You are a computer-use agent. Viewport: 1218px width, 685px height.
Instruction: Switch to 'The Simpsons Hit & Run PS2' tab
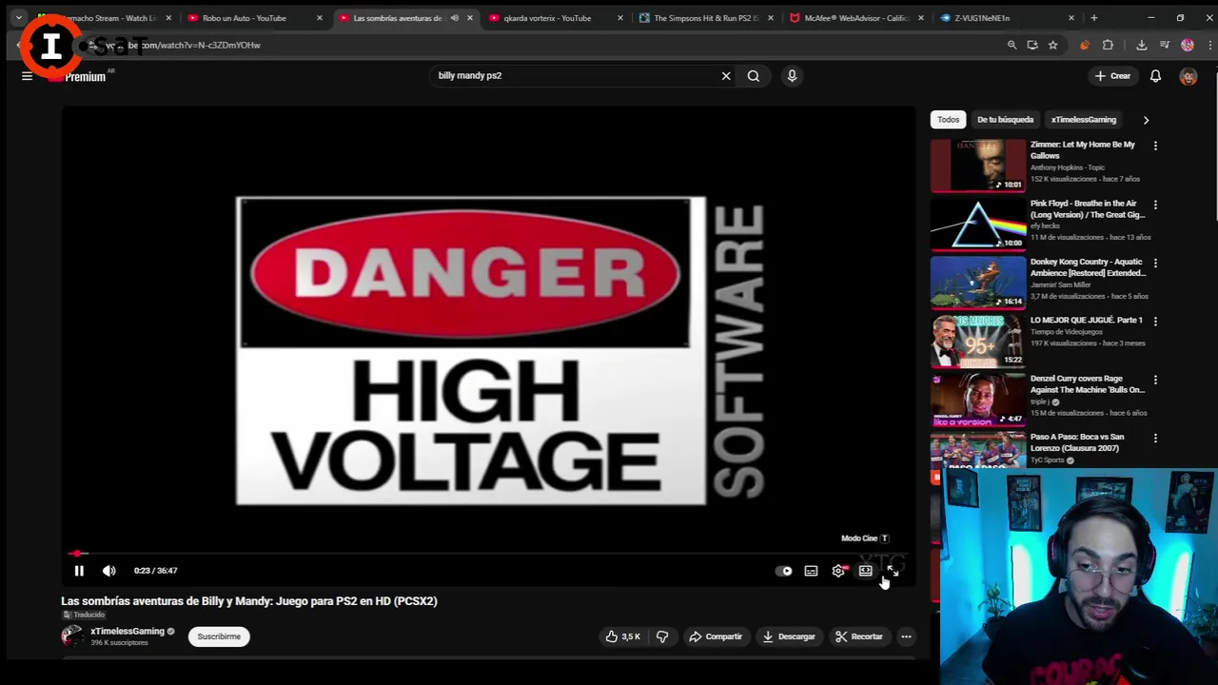(x=706, y=18)
